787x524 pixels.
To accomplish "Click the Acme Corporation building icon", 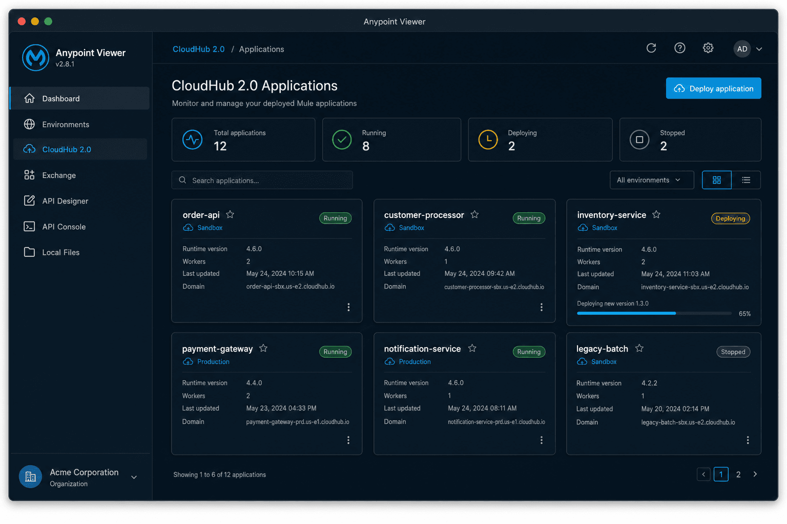I will coord(31,477).
